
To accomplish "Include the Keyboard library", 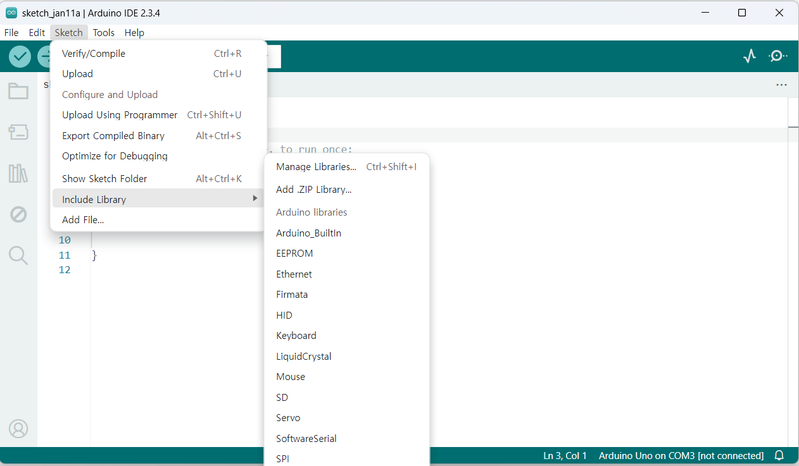I will pyautogui.click(x=346, y=336).
